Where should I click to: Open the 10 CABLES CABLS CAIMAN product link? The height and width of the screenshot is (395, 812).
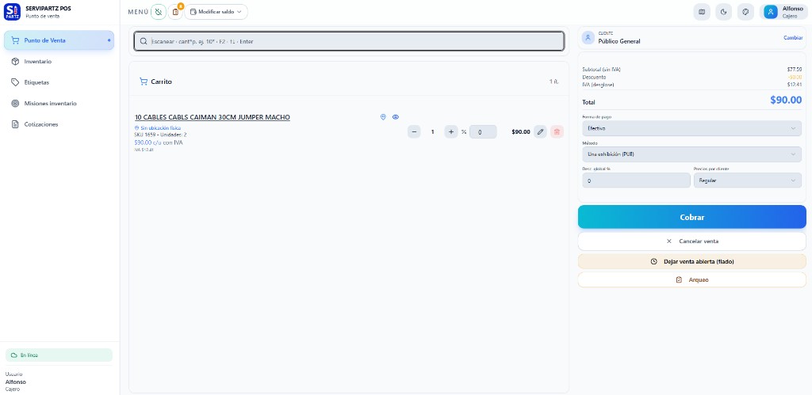click(x=213, y=117)
